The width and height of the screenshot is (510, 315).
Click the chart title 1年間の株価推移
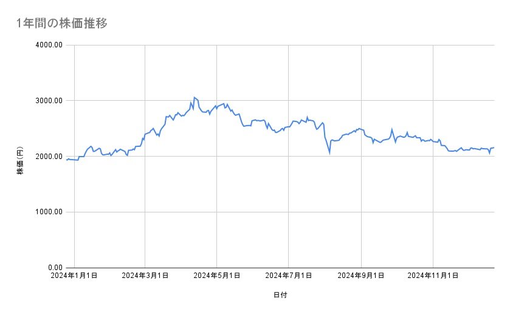63,23
